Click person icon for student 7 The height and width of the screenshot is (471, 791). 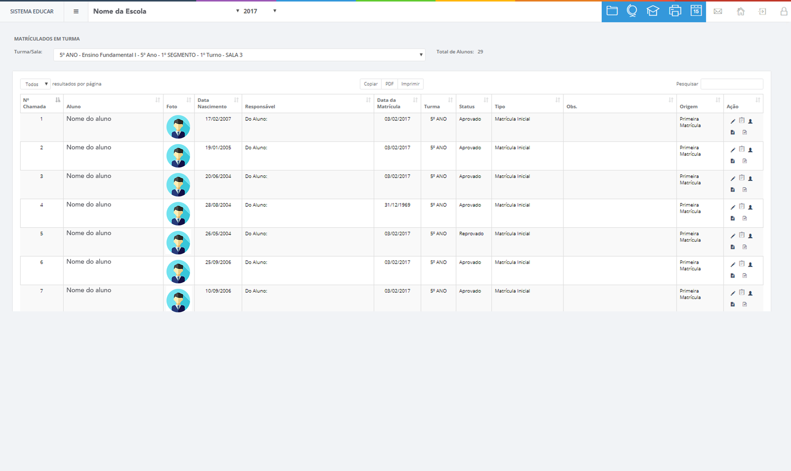tap(750, 293)
